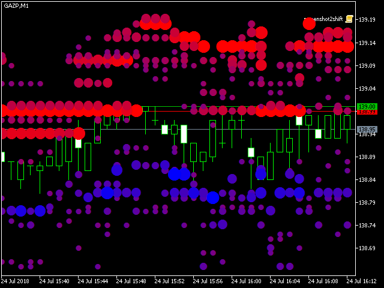Select the green 139.00 ask price marker
Image resolution: width=384 pixels, height=288 pixels.
tap(367, 107)
